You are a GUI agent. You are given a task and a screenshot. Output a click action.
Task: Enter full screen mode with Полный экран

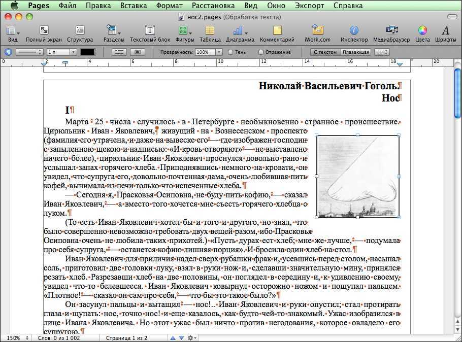[x=44, y=31]
